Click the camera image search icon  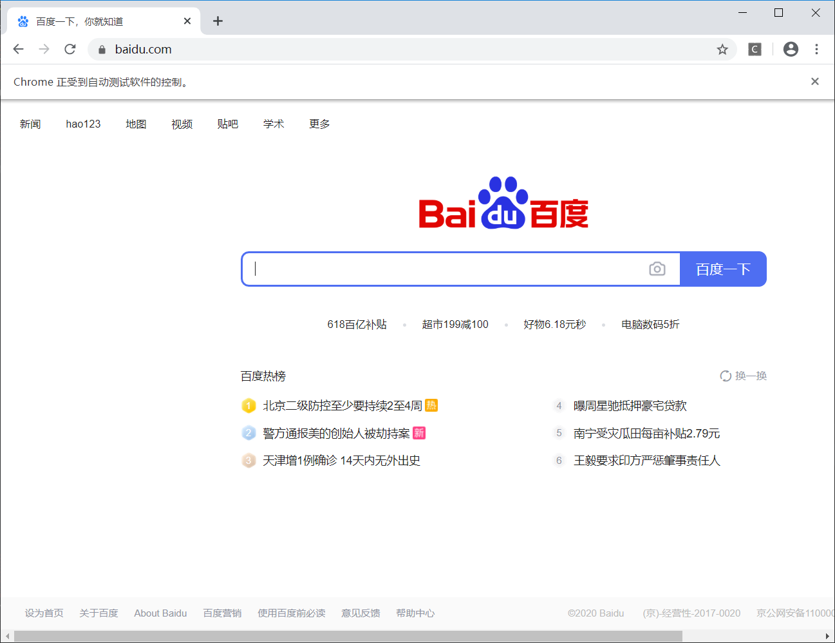point(657,269)
